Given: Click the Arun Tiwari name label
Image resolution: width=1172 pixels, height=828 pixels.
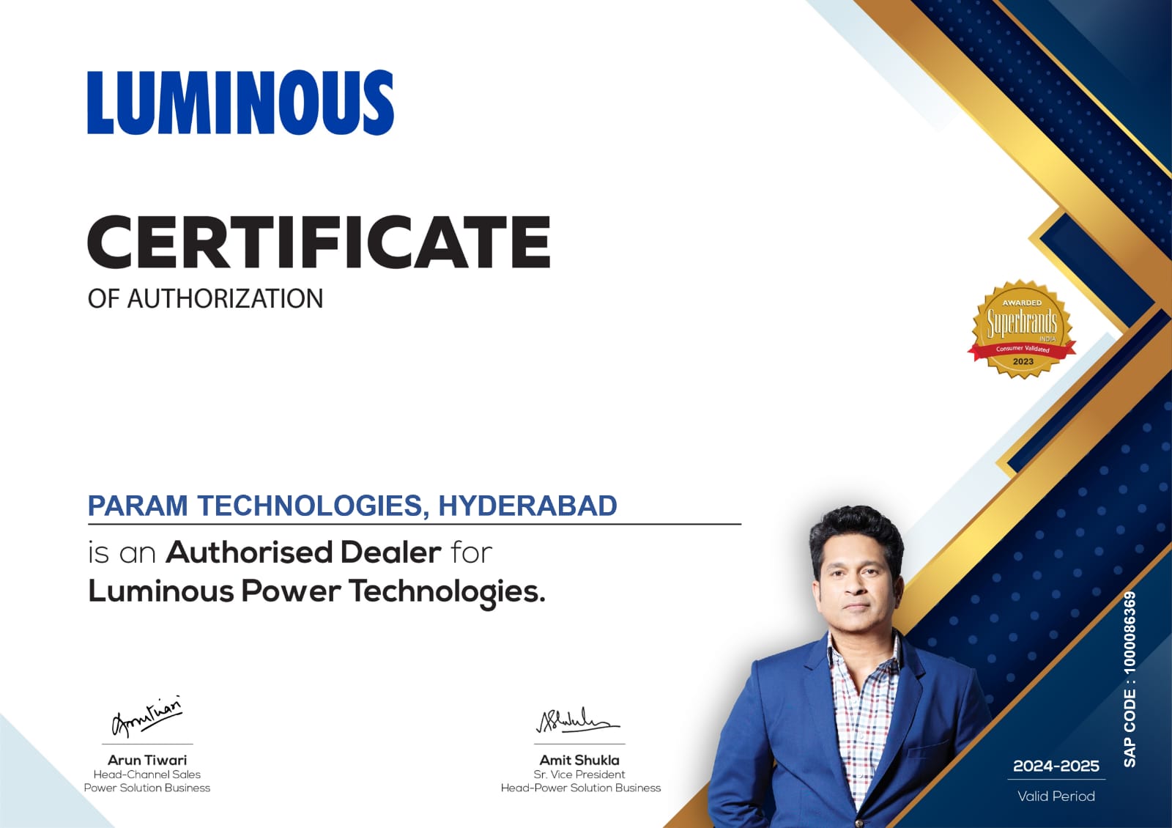Looking at the screenshot, I should [147, 760].
